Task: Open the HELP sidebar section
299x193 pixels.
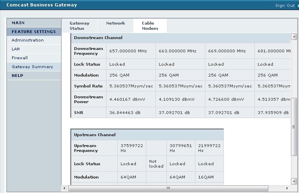Action: coord(17,76)
